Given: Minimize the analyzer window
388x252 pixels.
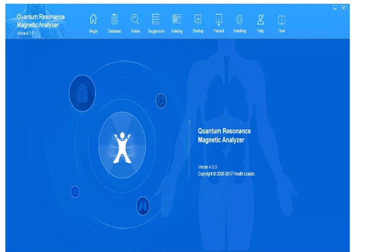Looking at the screenshot, I should (335, 8).
